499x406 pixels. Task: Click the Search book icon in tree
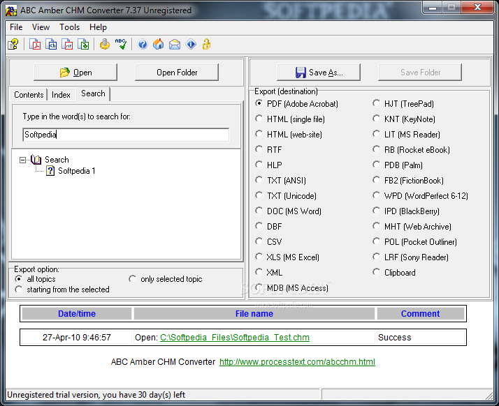[36, 159]
